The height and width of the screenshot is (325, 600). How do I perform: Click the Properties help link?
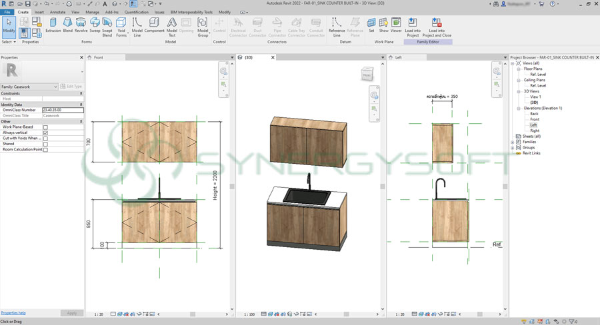tap(13, 312)
